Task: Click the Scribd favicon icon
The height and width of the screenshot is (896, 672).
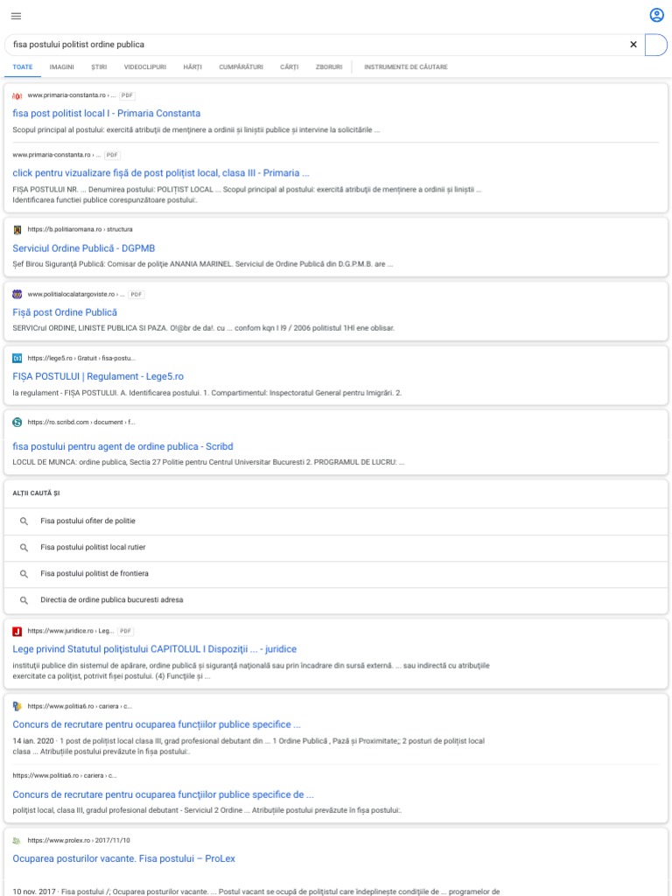Action: (17, 423)
